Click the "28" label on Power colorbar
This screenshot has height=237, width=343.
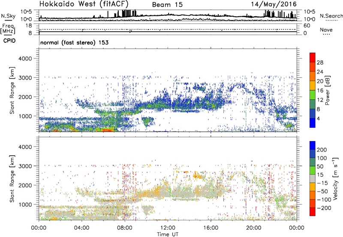pos(320,62)
